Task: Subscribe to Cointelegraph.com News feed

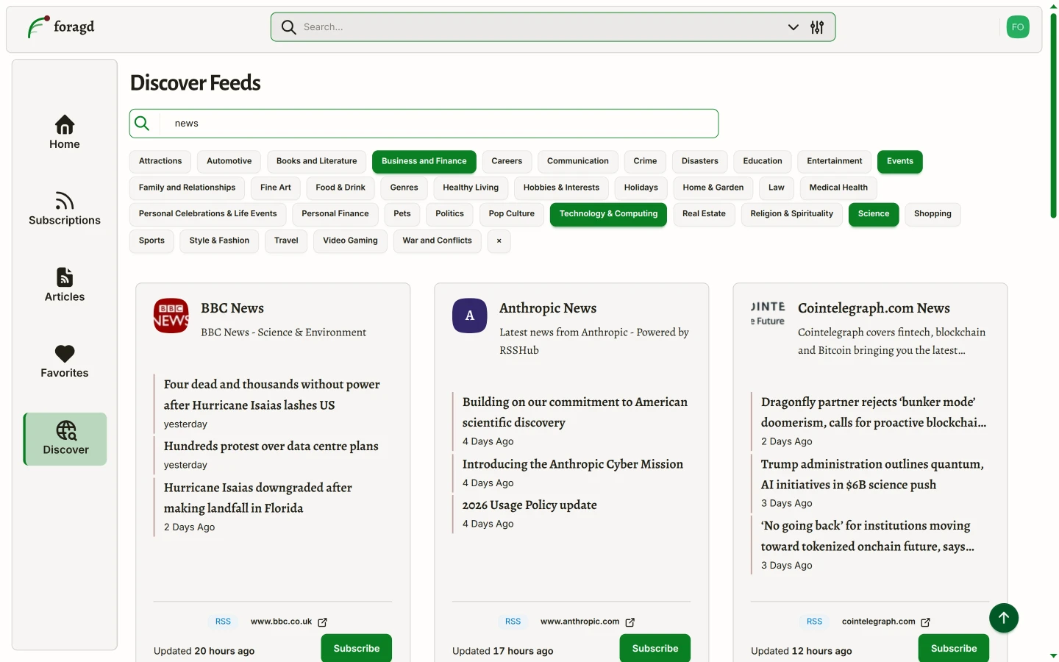Action: pyautogui.click(x=954, y=649)
